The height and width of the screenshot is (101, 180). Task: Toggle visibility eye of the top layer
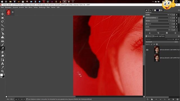tap(147, 50)
